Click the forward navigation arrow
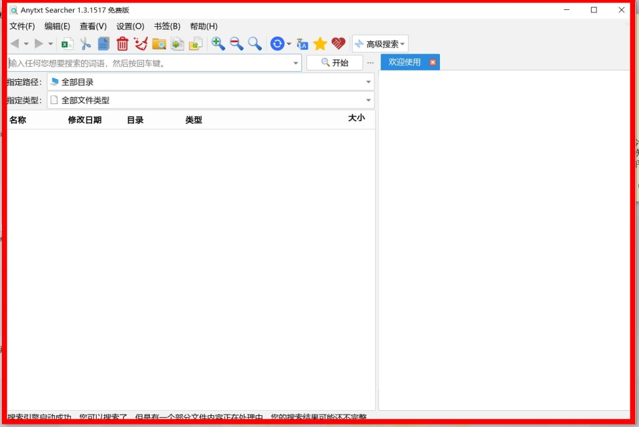The width and height of the screenshot is (639, 427). (x=39, y=44)
